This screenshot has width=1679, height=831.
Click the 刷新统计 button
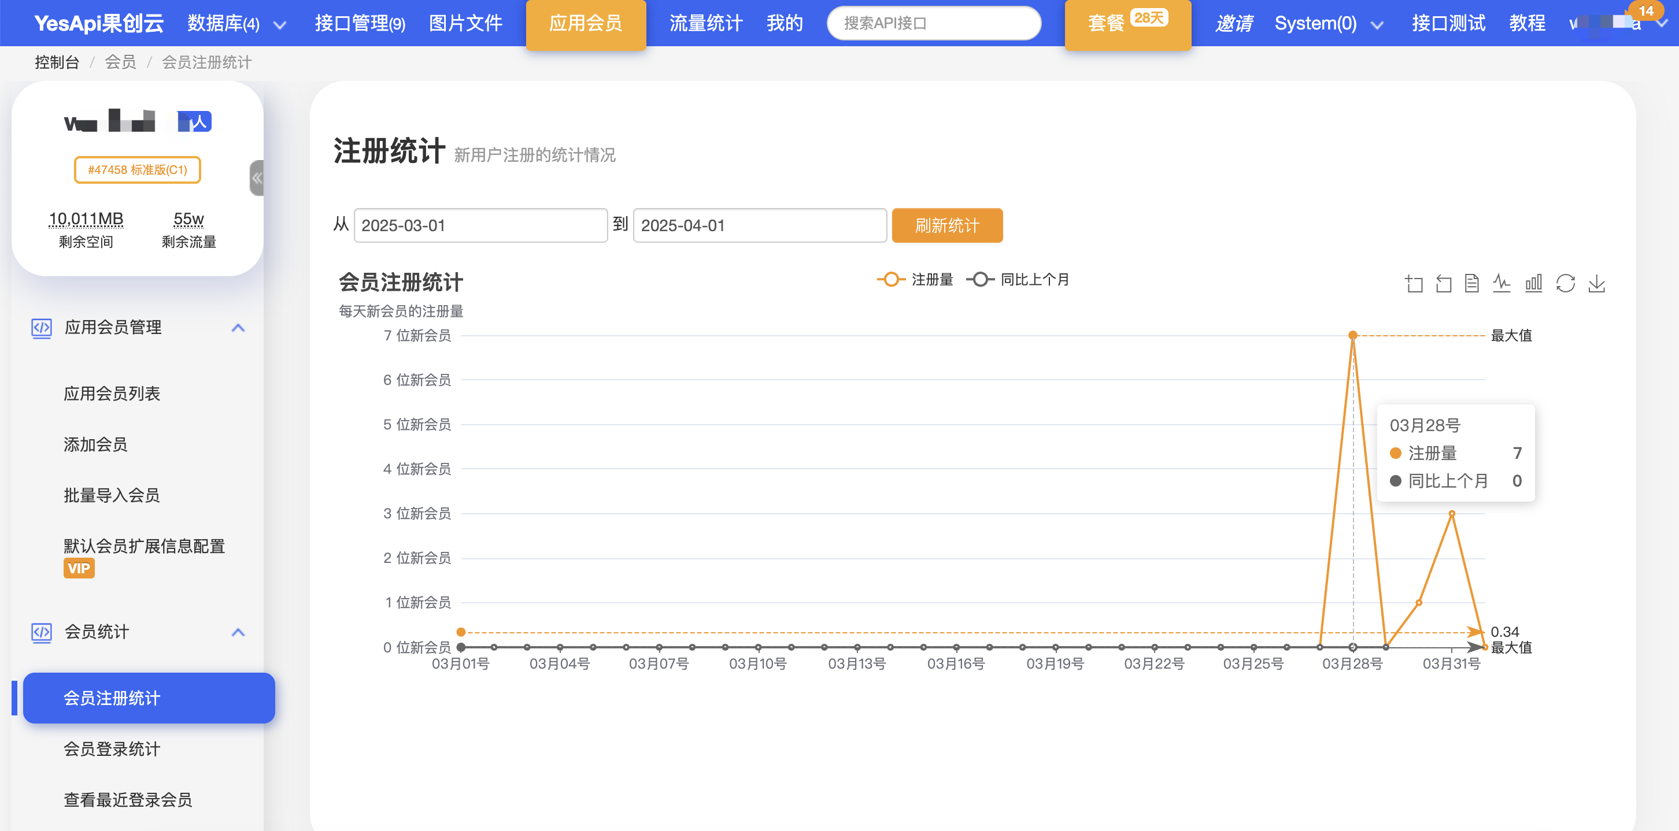tap(946, 225)
